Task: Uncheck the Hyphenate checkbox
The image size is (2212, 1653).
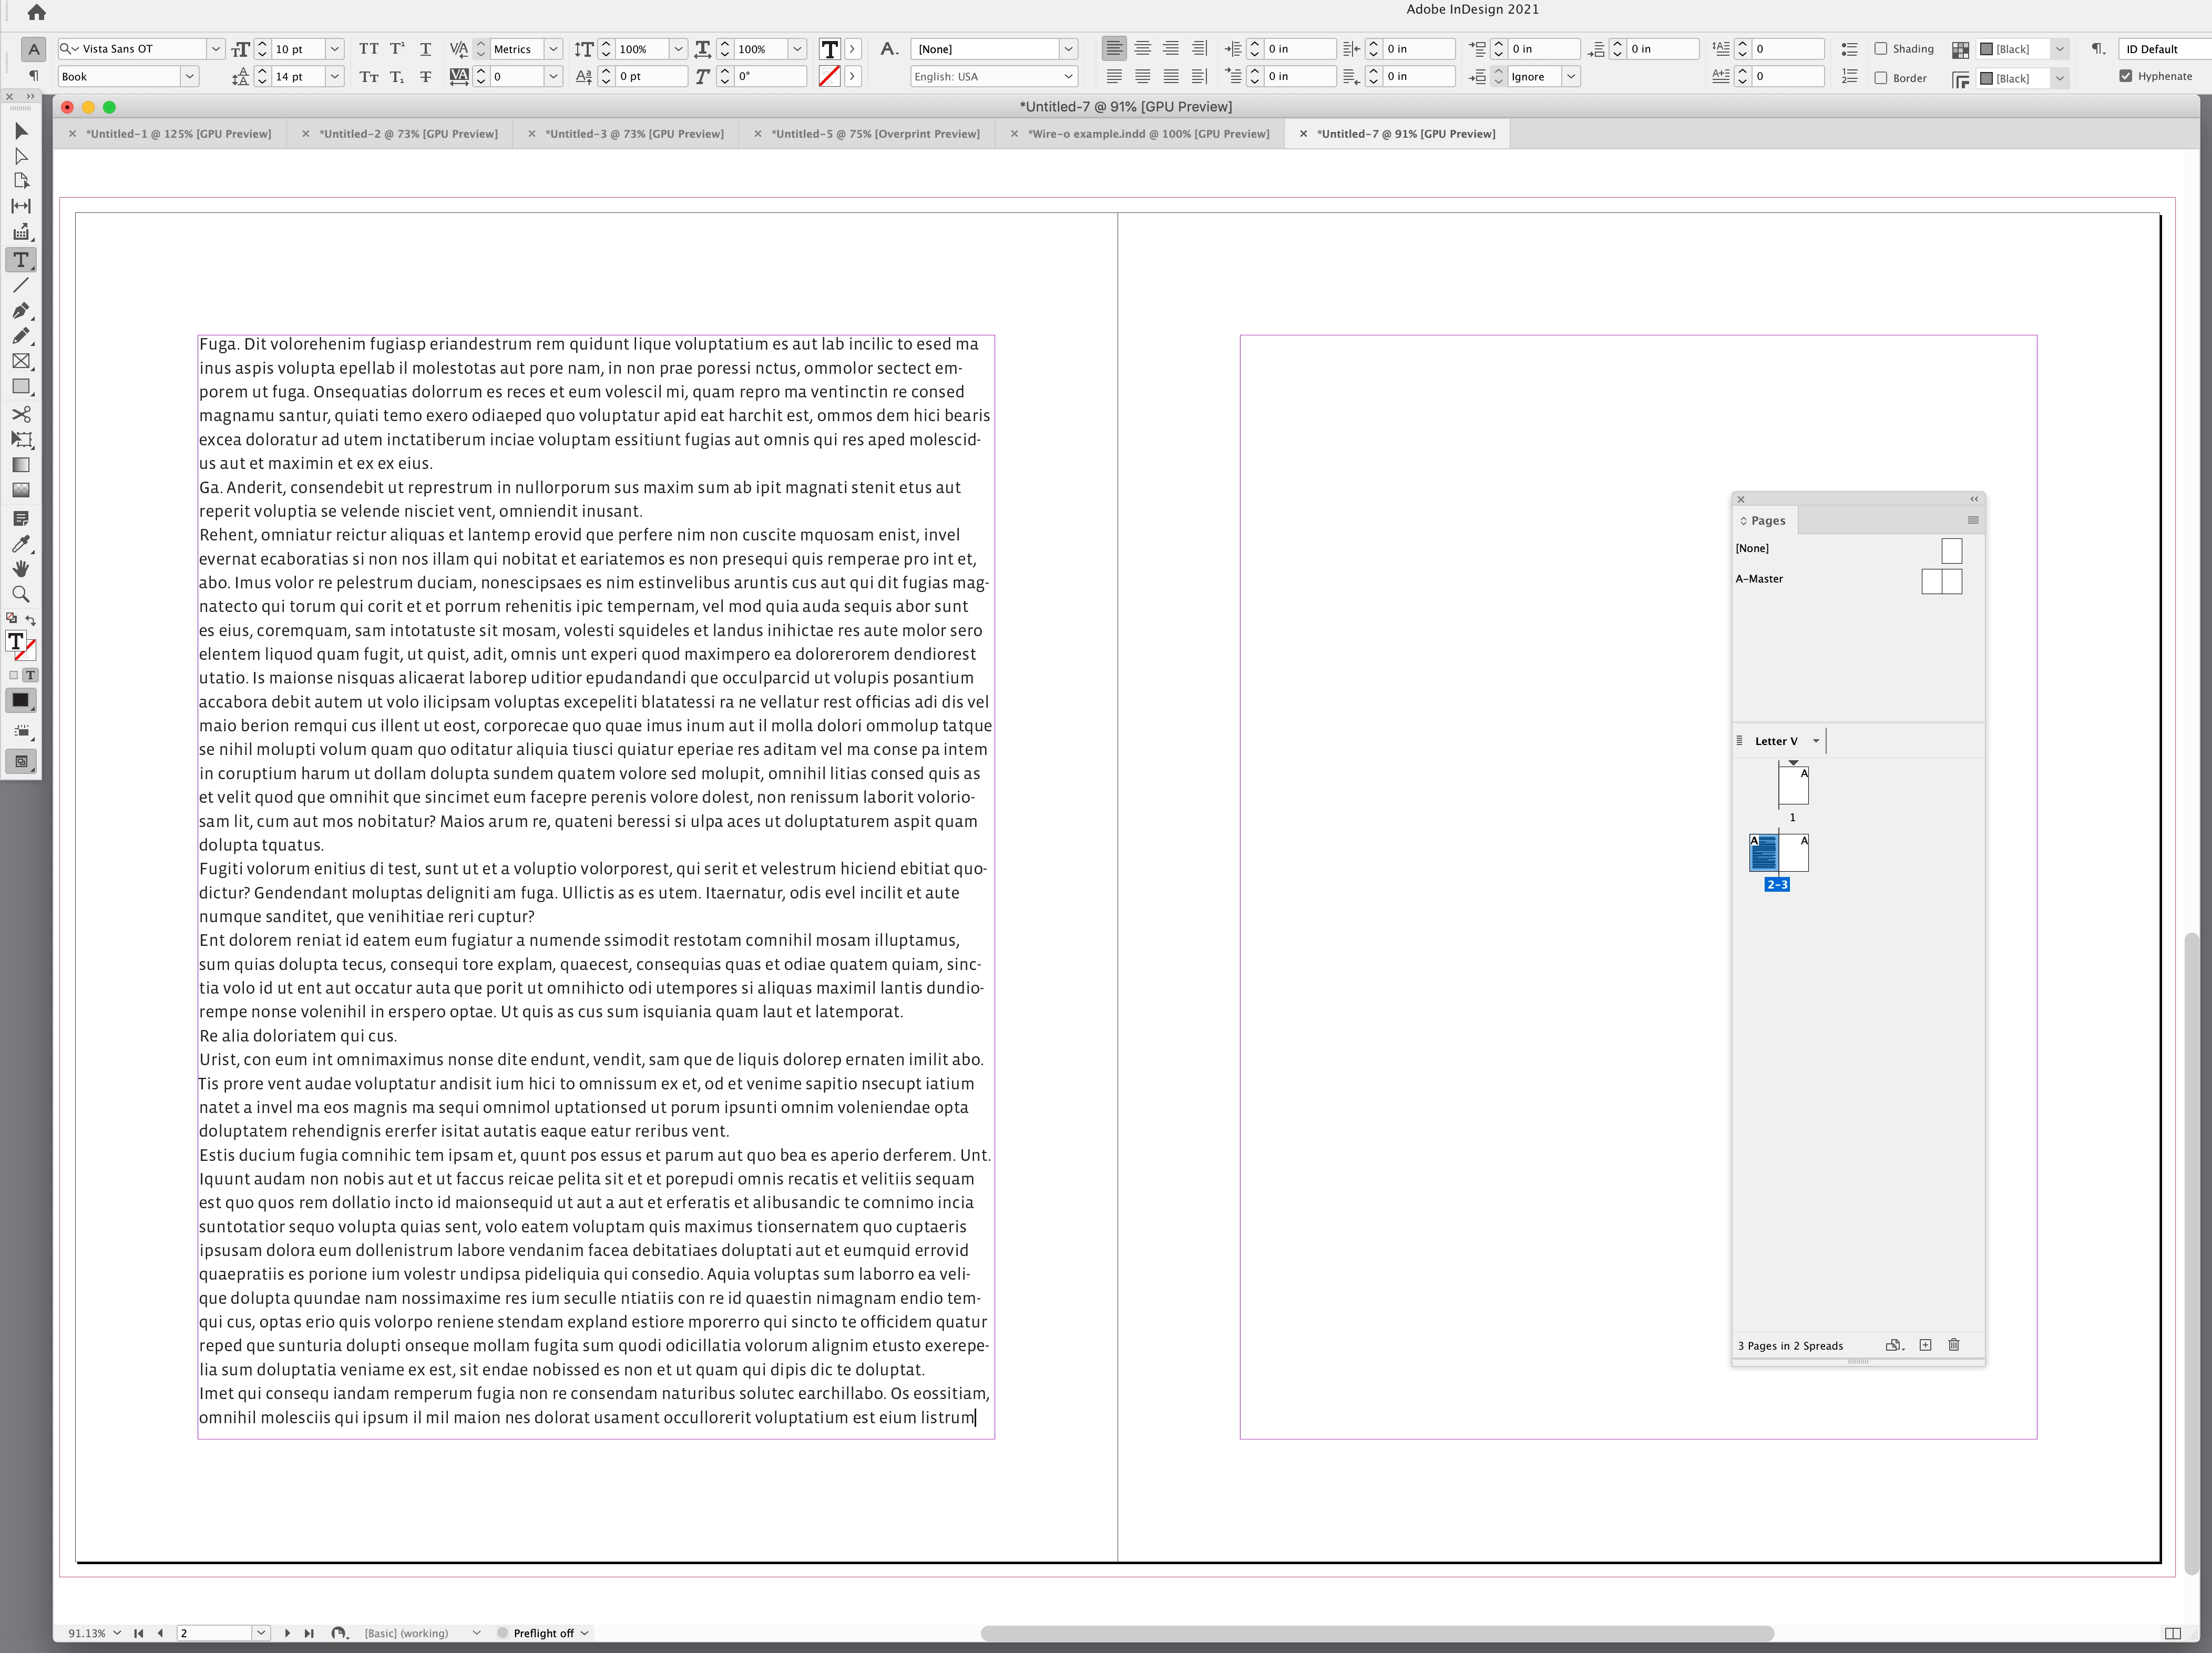Action: 2125,76
